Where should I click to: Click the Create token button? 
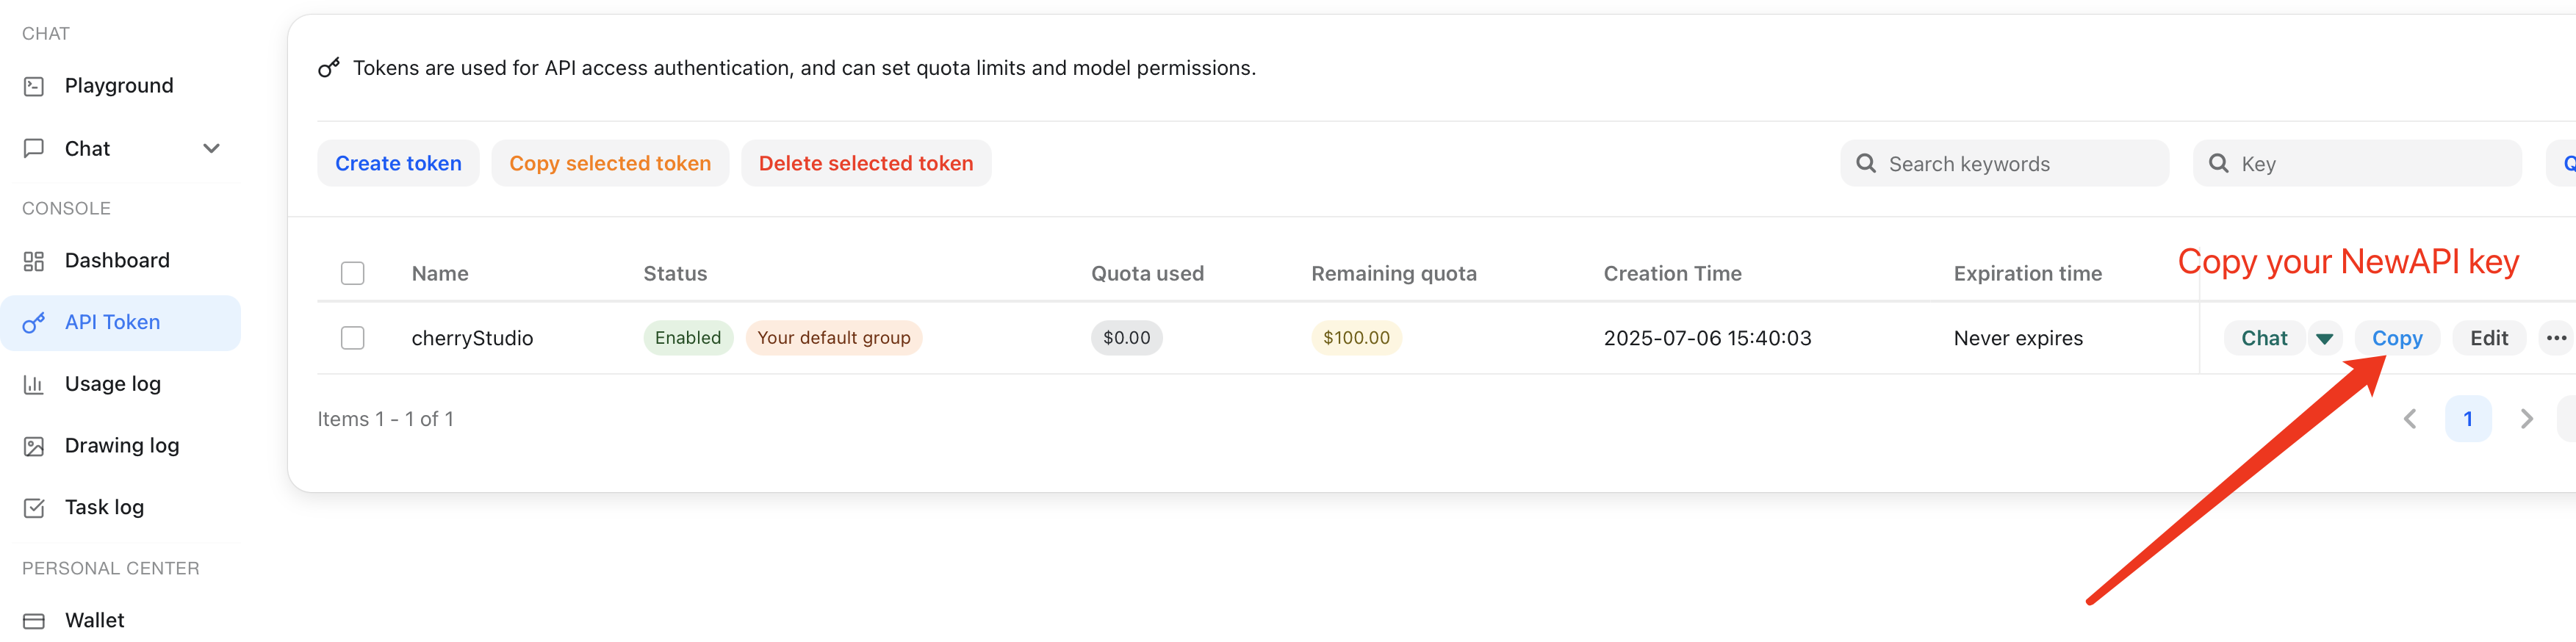pos(398,164)
